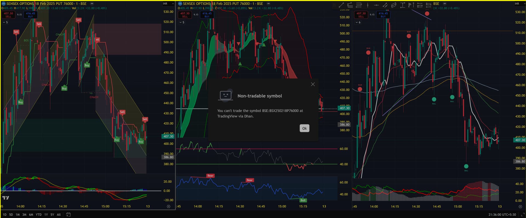Set date range to YTD
The width and height of the screenshot is (526, 218).
[x=39, y=215]
